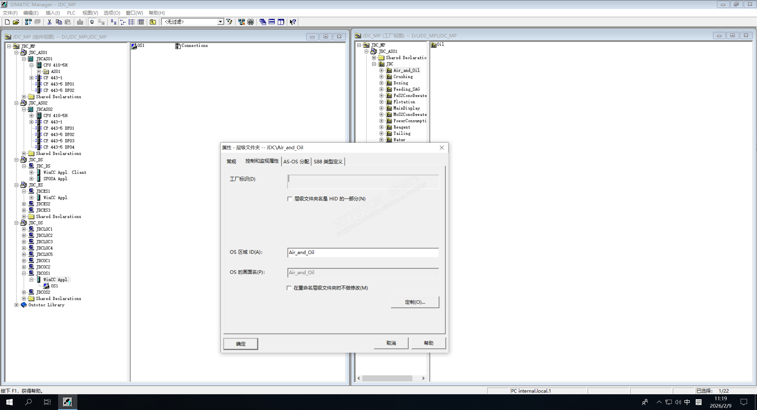This screenshot has height=410, width=757.
Task: Switch to the AS-OS 分配 tab
Action: (296, 162)
